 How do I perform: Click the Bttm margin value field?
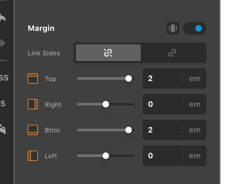point(163,130)
